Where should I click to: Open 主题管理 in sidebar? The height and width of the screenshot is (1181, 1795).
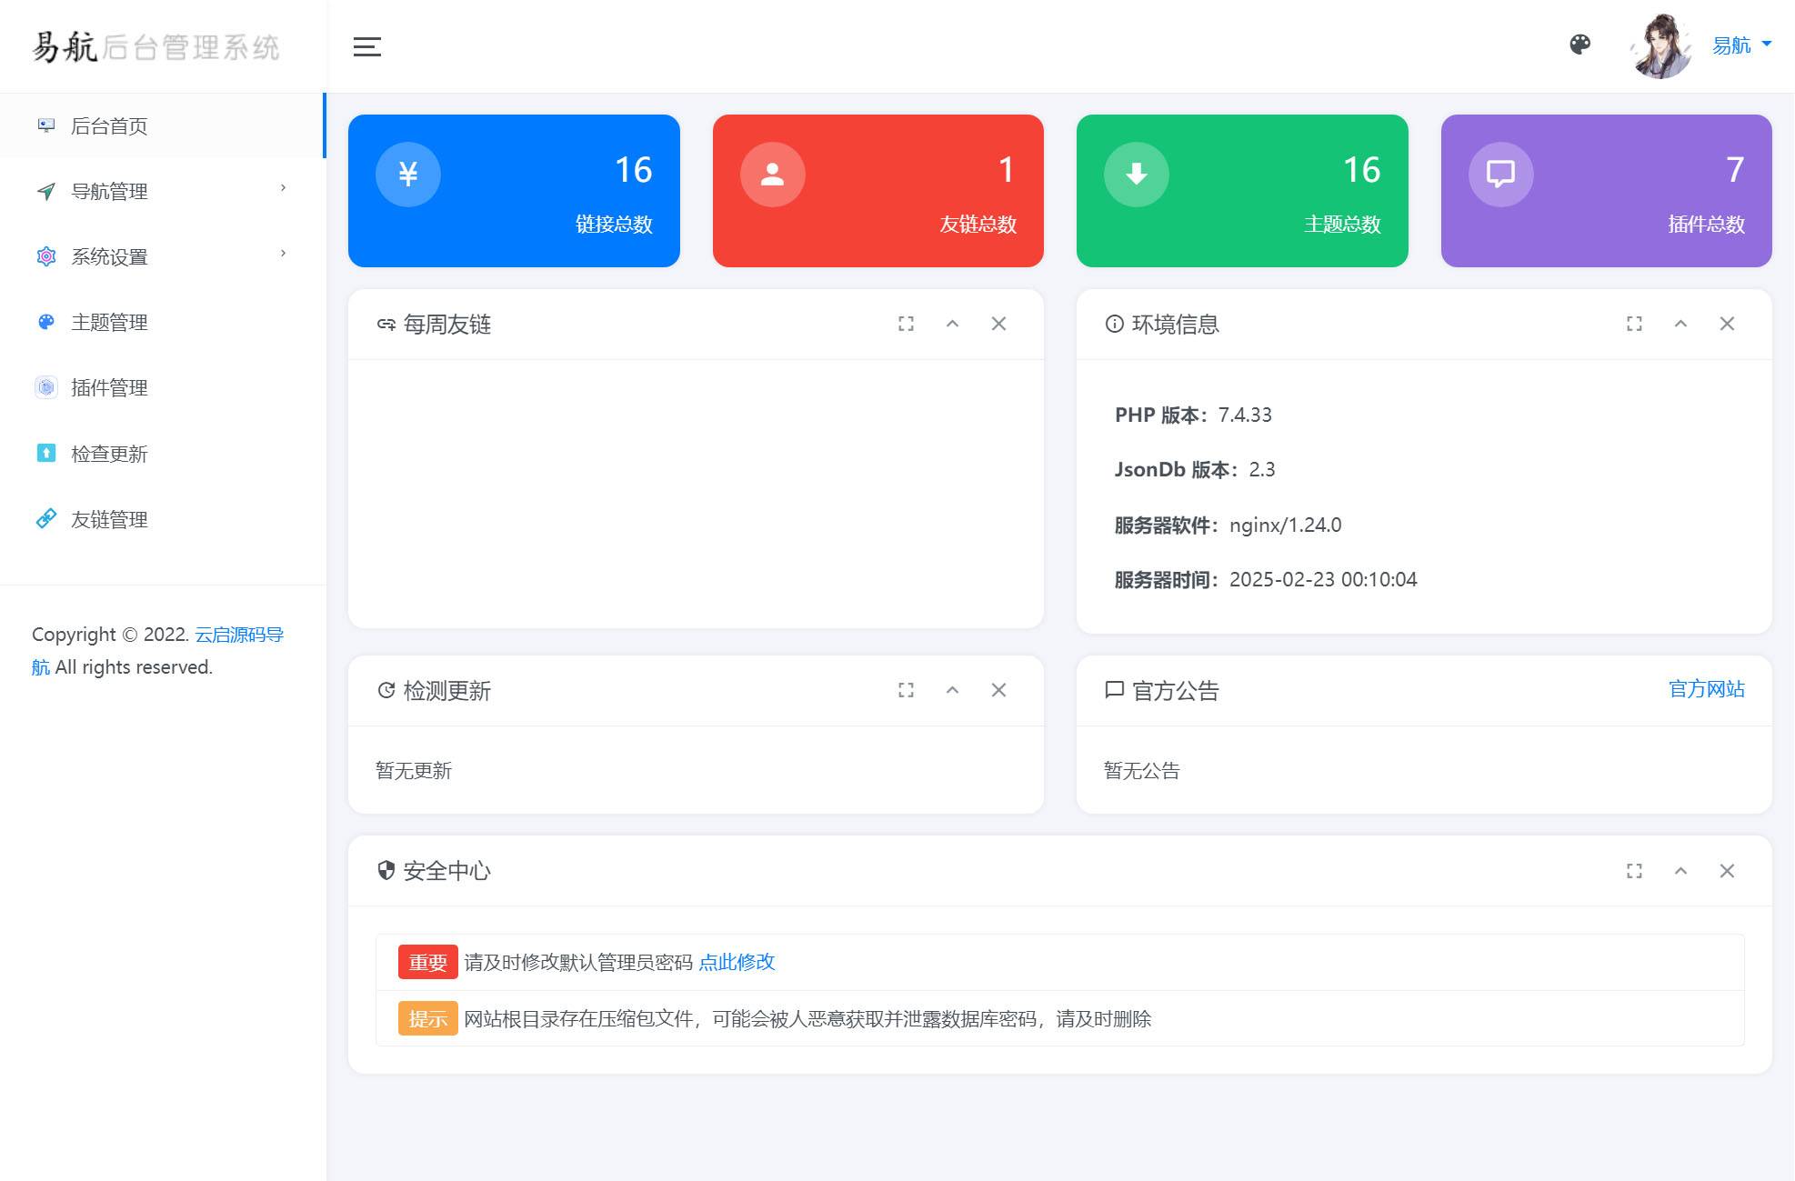[x=109, y=322]
